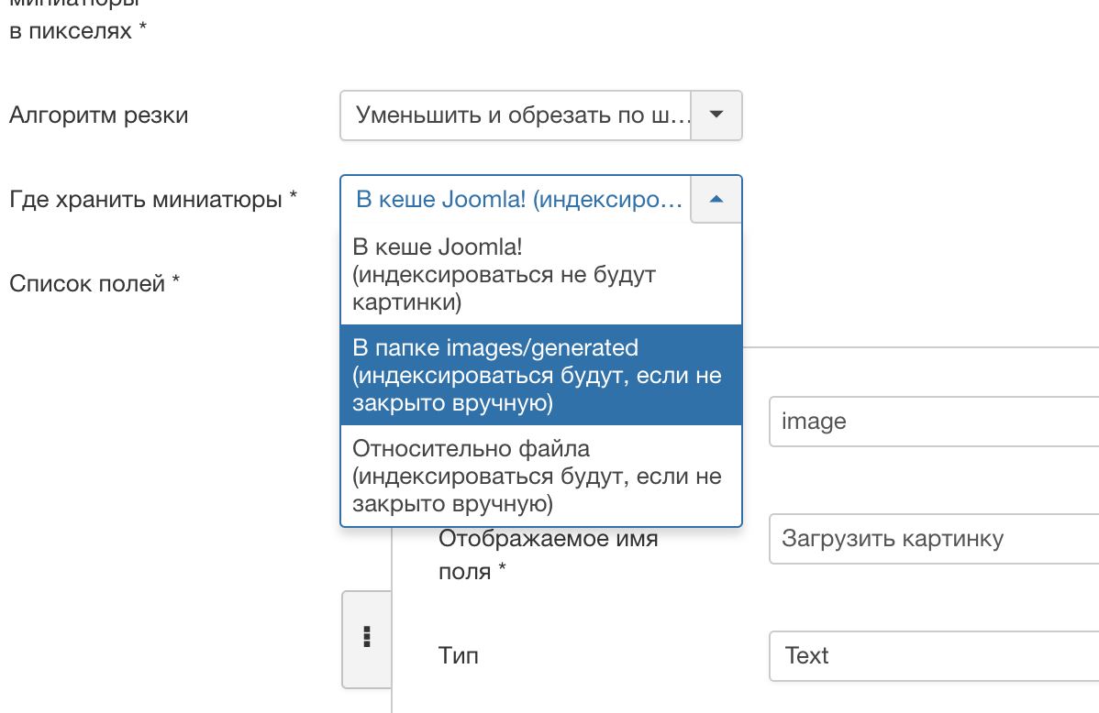Click the 'Алгоритм резки' label
This screenshot has height=713, width=1099.
tap(98, 115)
